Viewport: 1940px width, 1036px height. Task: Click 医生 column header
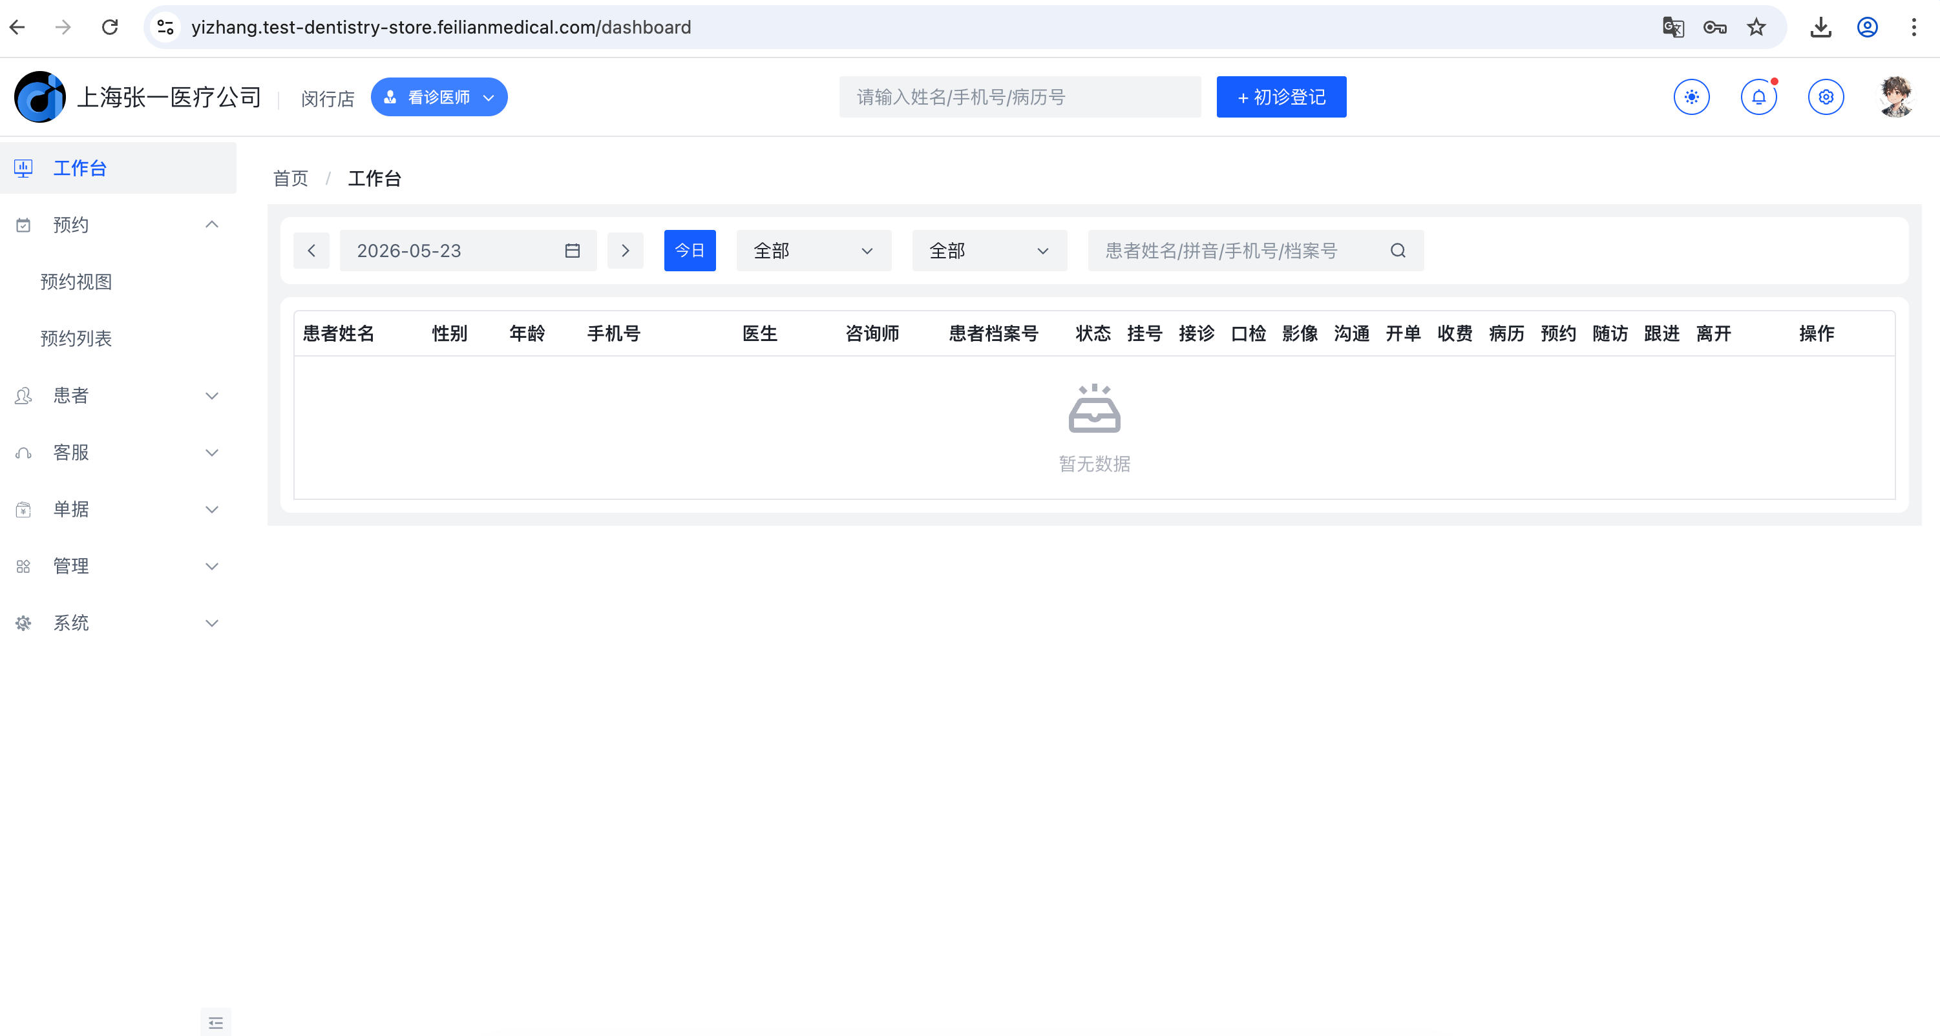click(760, 333)
